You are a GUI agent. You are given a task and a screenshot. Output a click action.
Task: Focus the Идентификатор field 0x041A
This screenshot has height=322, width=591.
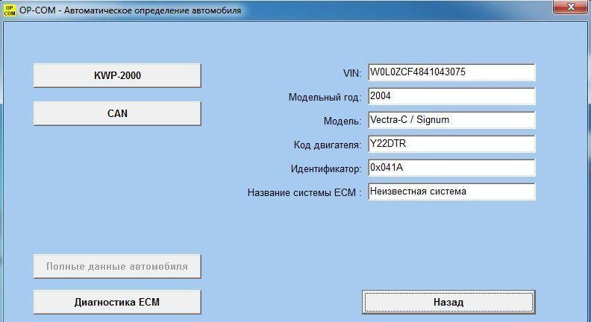451,168
